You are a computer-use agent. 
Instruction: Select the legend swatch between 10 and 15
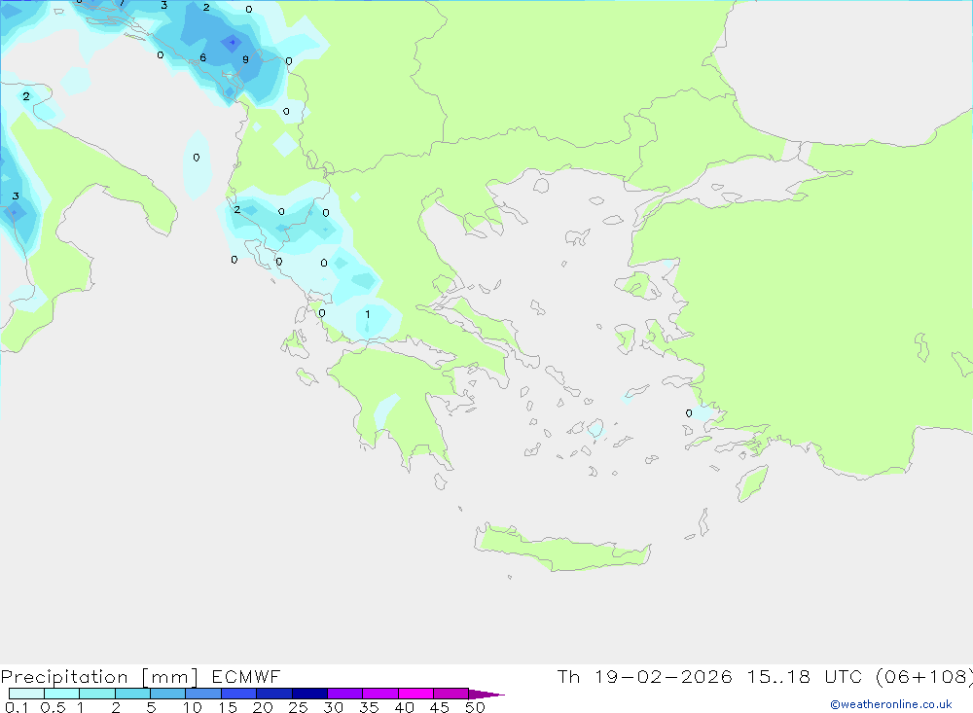click(x=203, y=694)
